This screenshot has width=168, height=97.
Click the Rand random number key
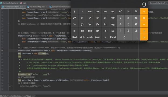click(x=113, y=37)
